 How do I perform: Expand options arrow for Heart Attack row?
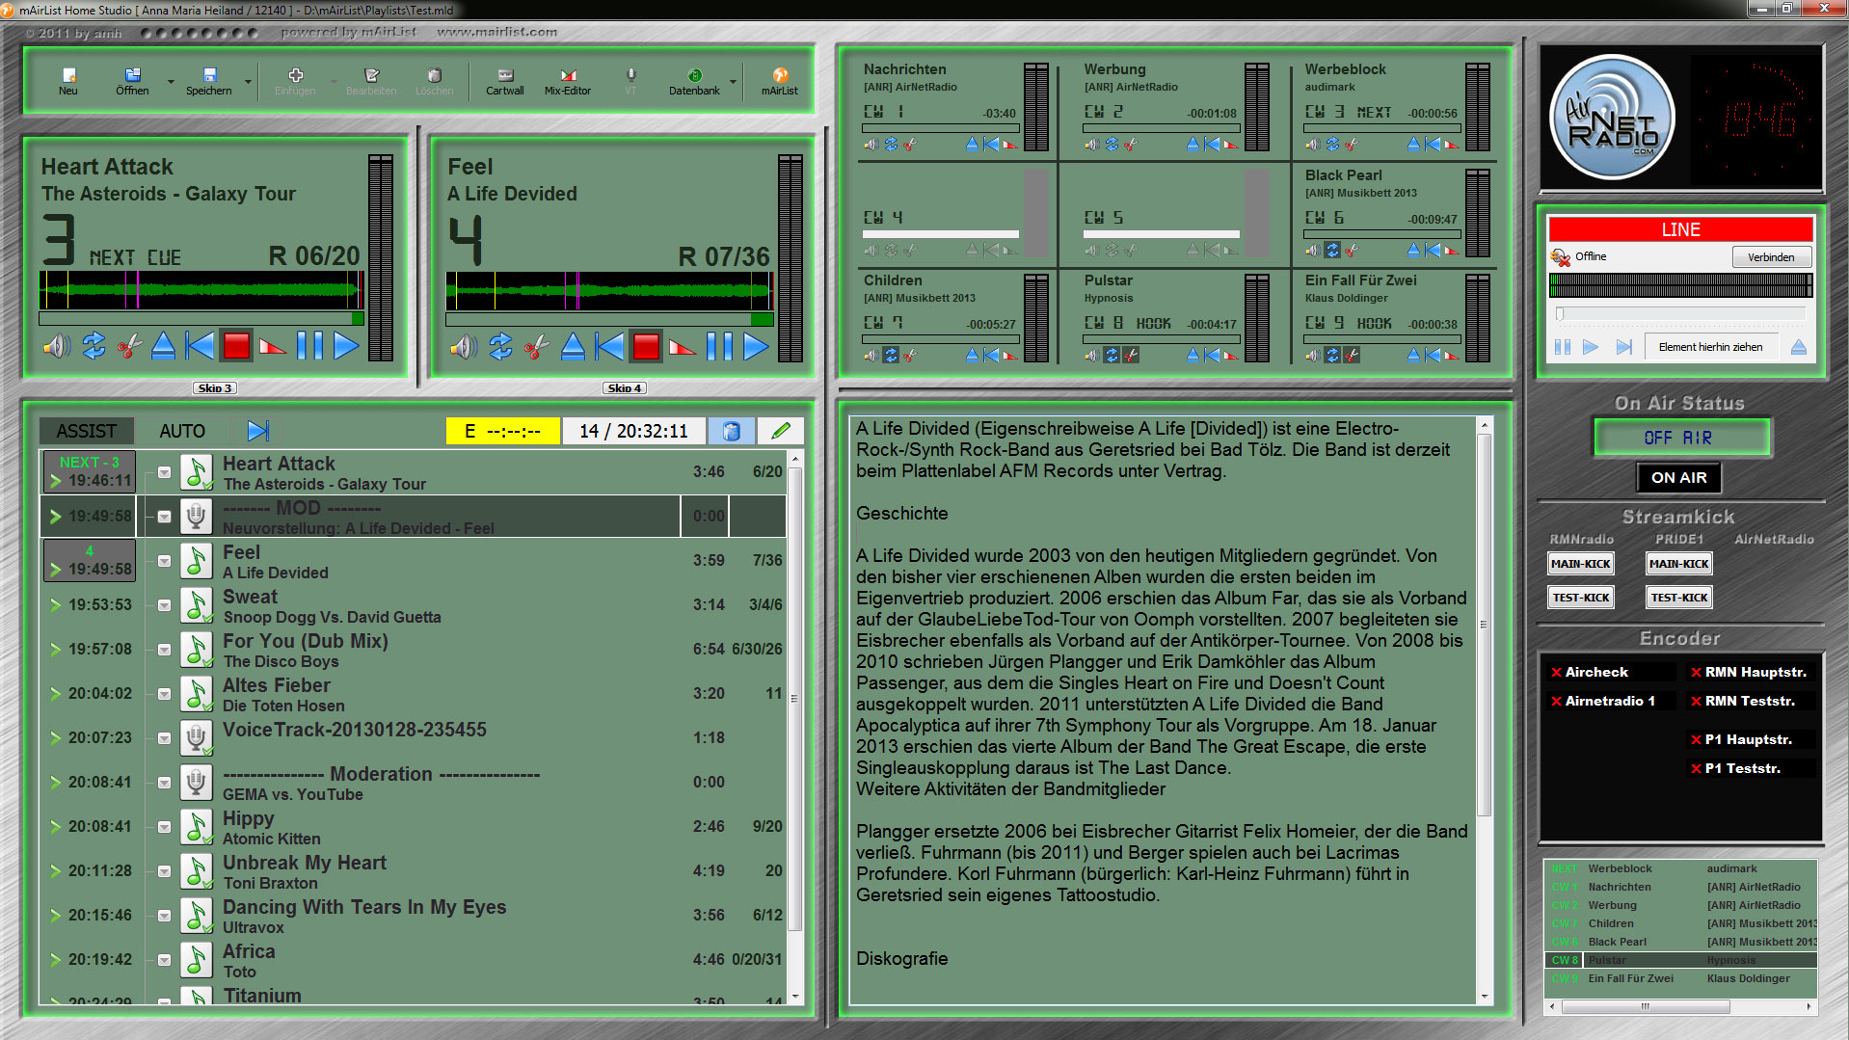click(x=165, y=472)
